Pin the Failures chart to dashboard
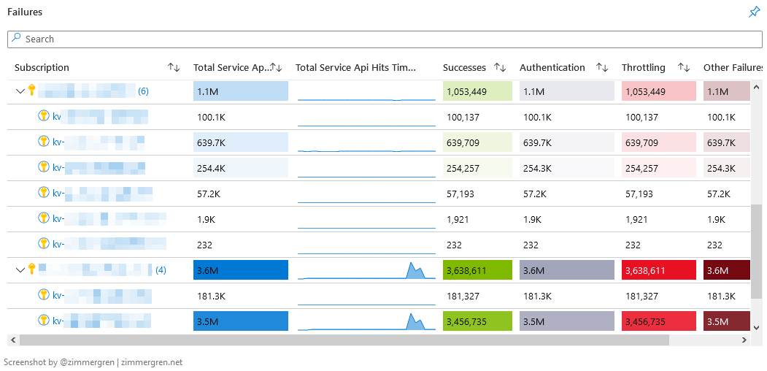The image size is (767, 371). pyautogui.click(x=755, y=12)
